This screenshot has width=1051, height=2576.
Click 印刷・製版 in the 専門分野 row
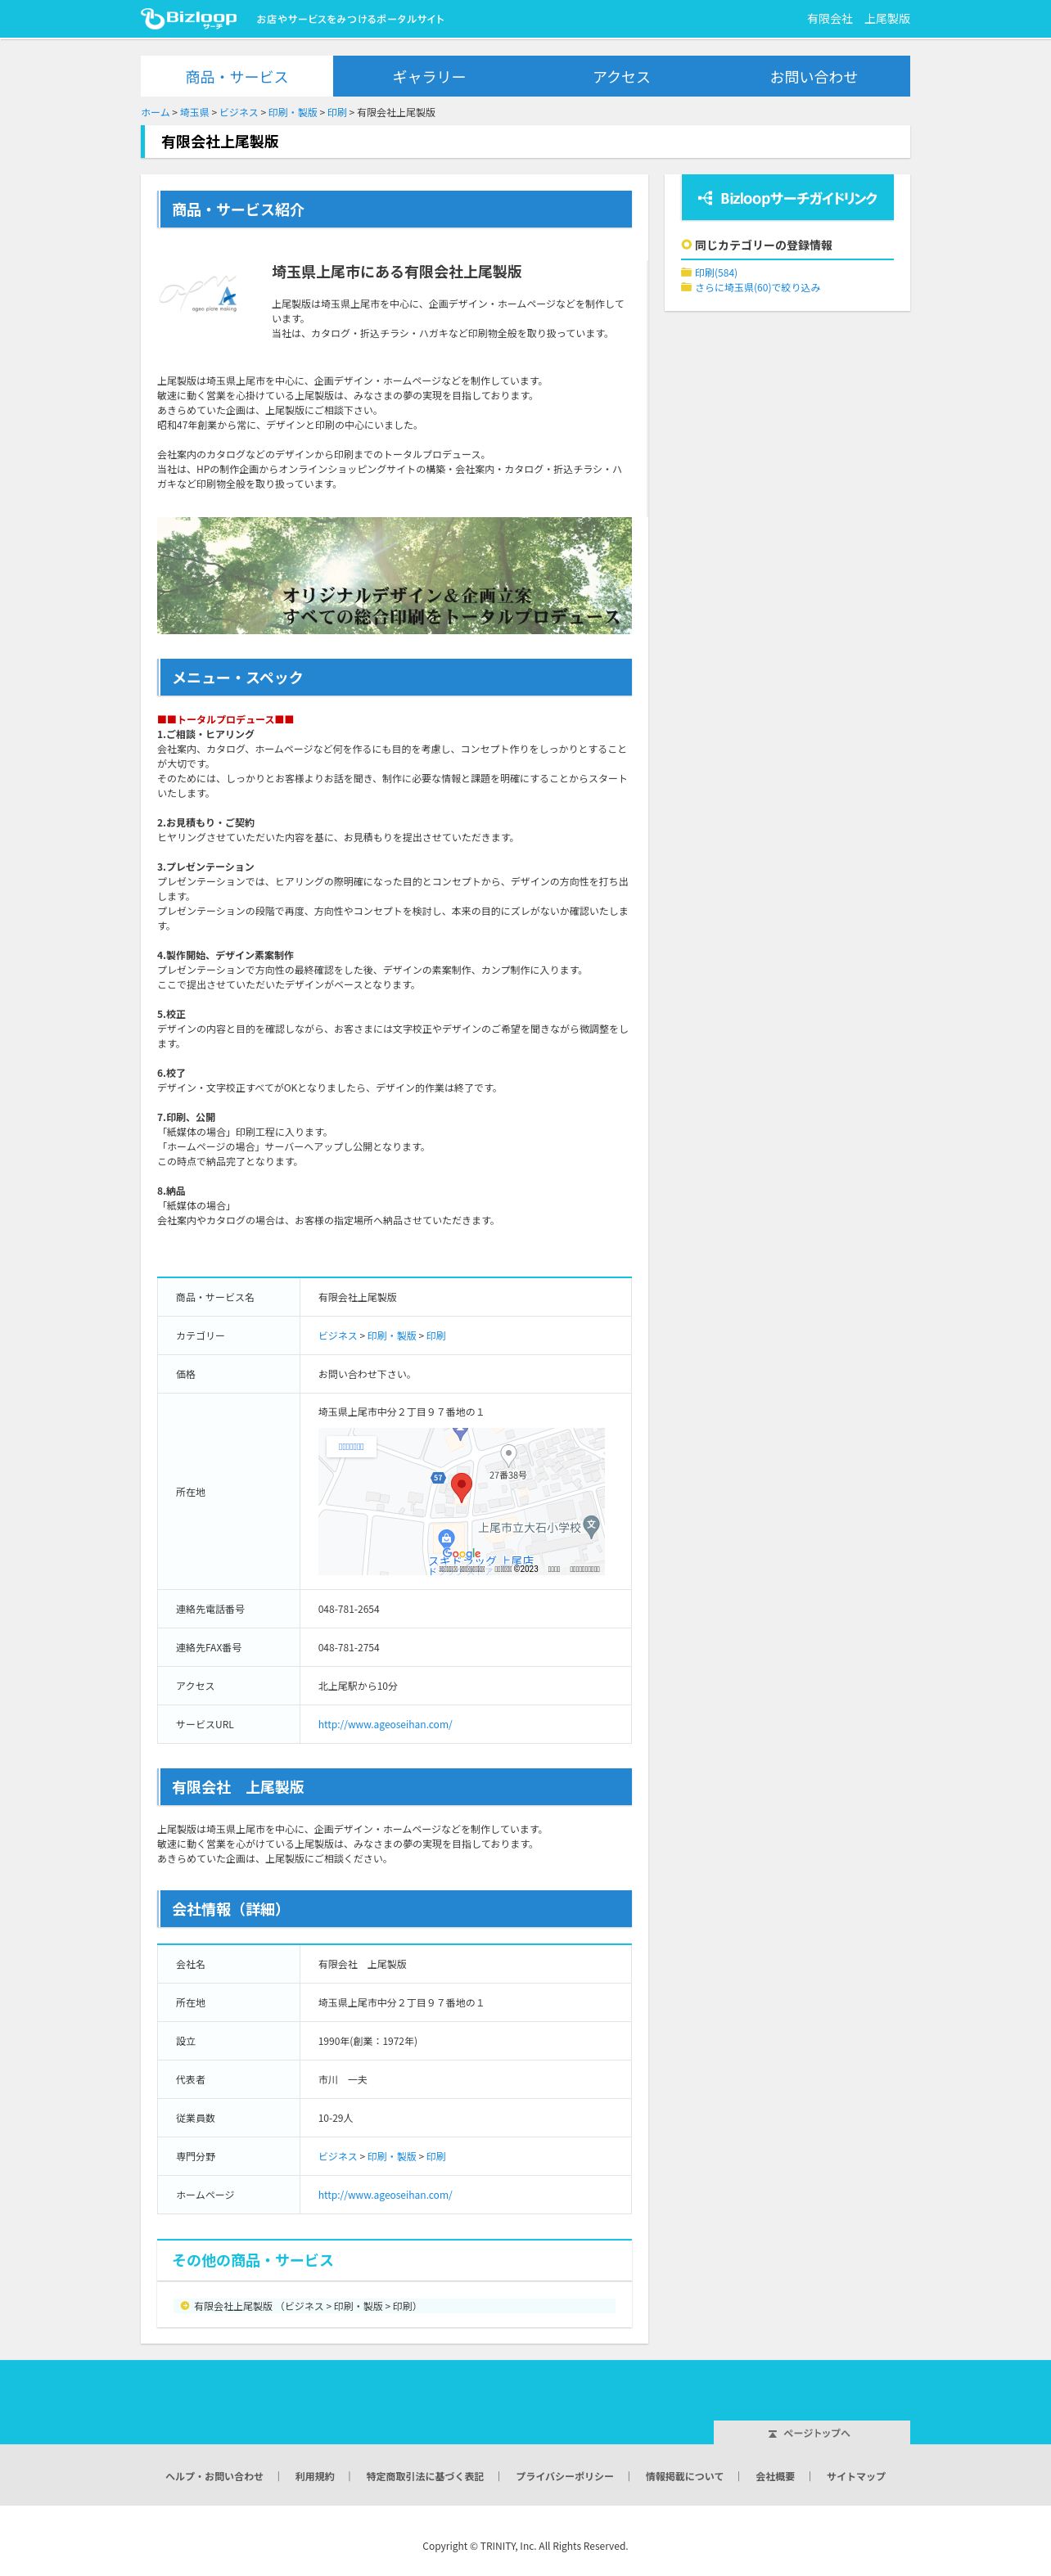click(x=391, y=2156)
